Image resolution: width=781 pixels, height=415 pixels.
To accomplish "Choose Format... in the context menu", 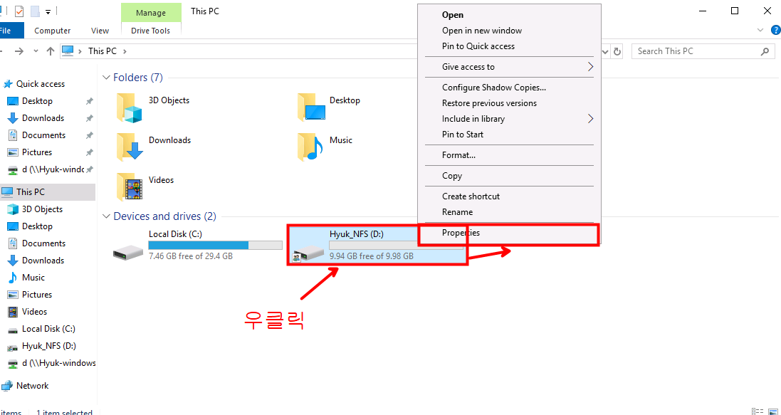I will pyautogui.click(x=509, y=155).
